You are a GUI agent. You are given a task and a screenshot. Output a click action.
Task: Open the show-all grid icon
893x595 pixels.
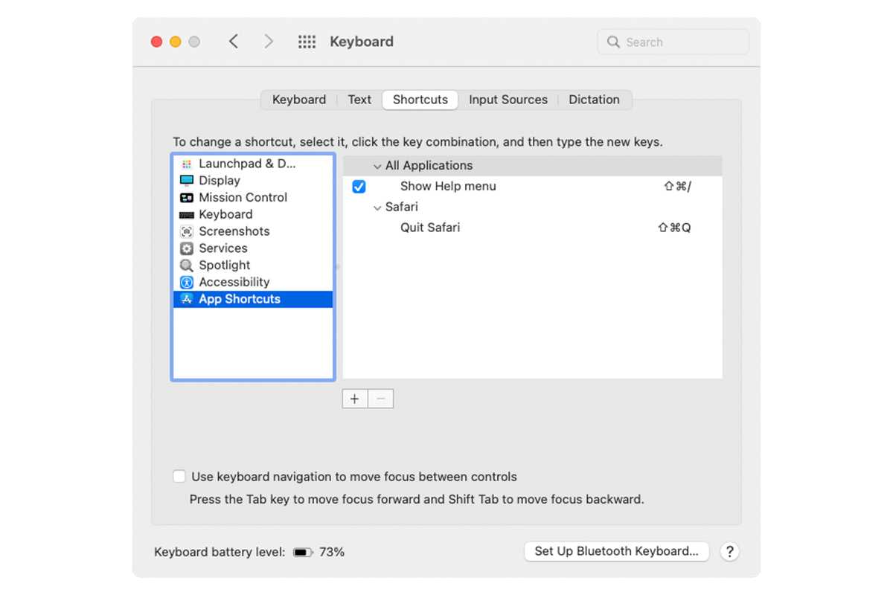[307, 42]
